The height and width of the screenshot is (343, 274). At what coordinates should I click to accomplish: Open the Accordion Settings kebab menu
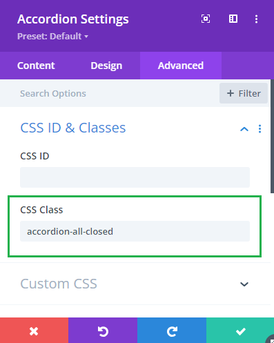[256, 19]
